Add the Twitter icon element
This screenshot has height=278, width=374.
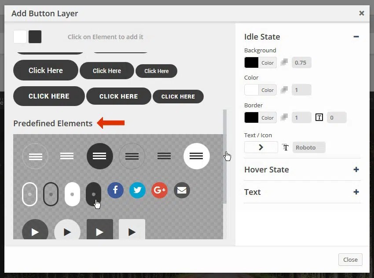137,190
